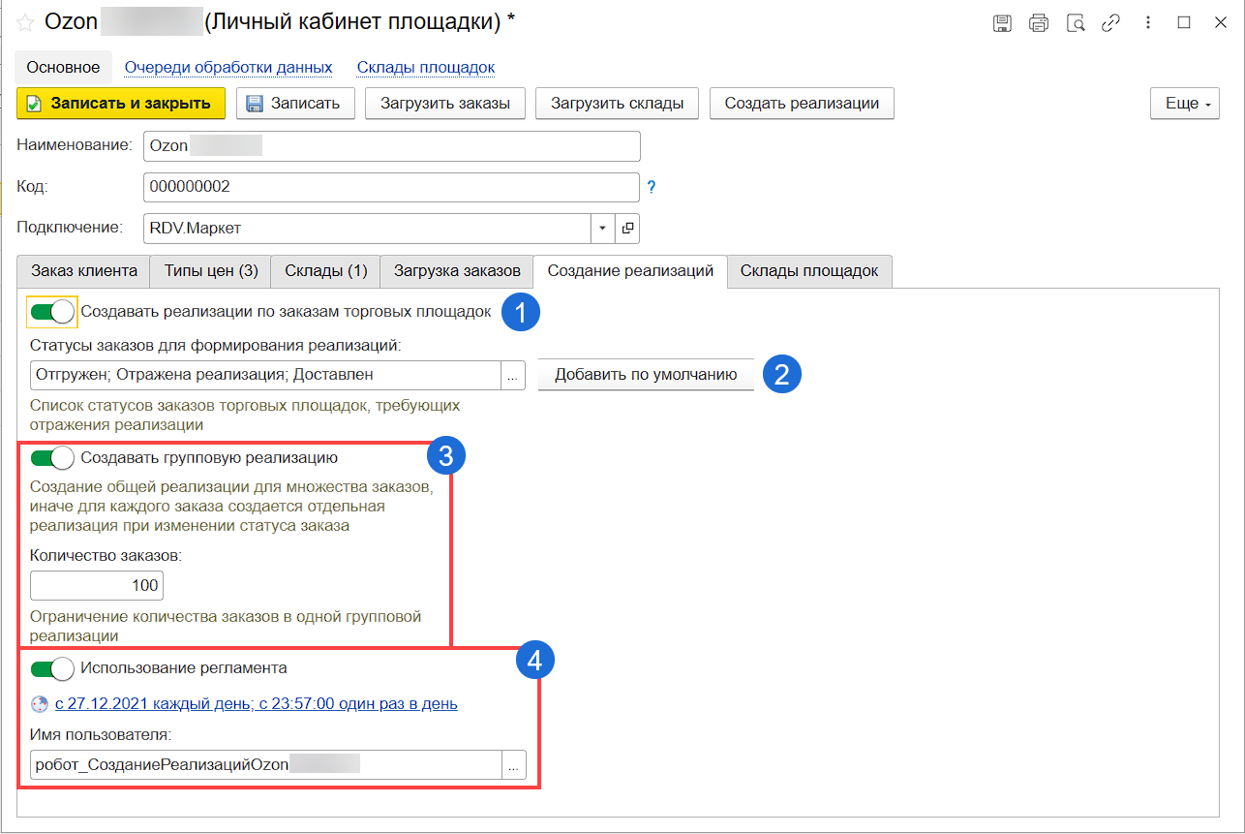Toggle Создавать реализации по заказам торговых площадок

click(53, 312)
